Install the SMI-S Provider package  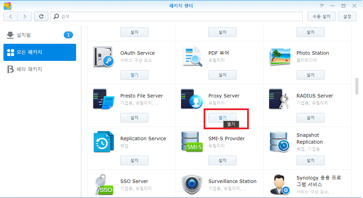222,160
